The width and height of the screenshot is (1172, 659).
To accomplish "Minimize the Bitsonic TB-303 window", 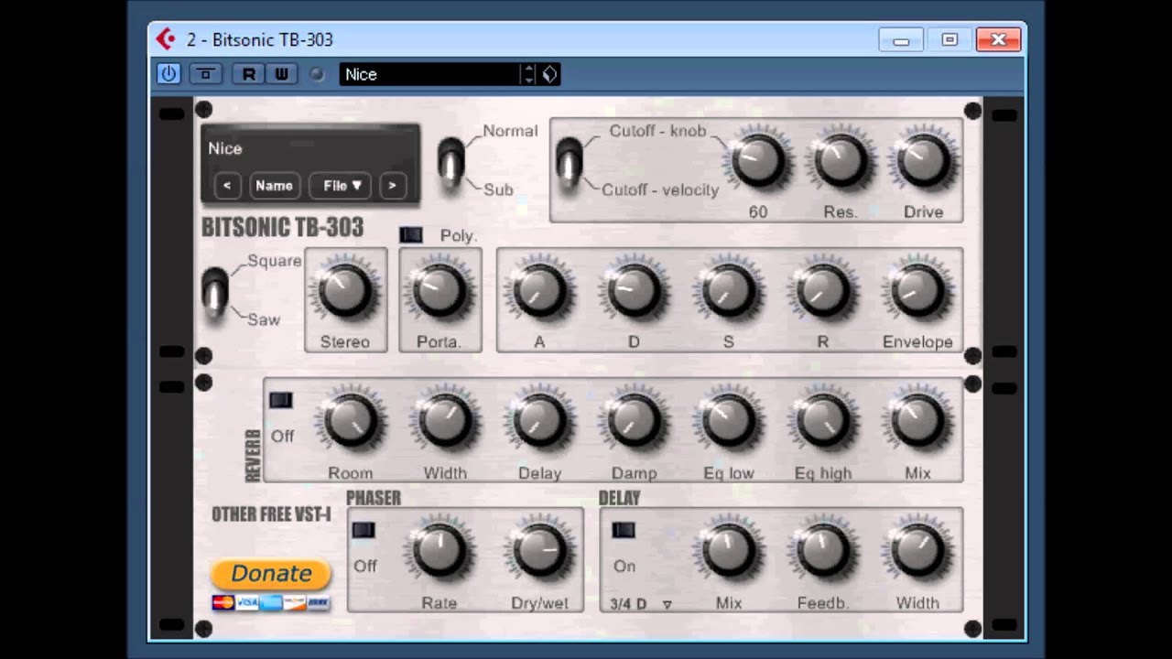I will point(901,39).
